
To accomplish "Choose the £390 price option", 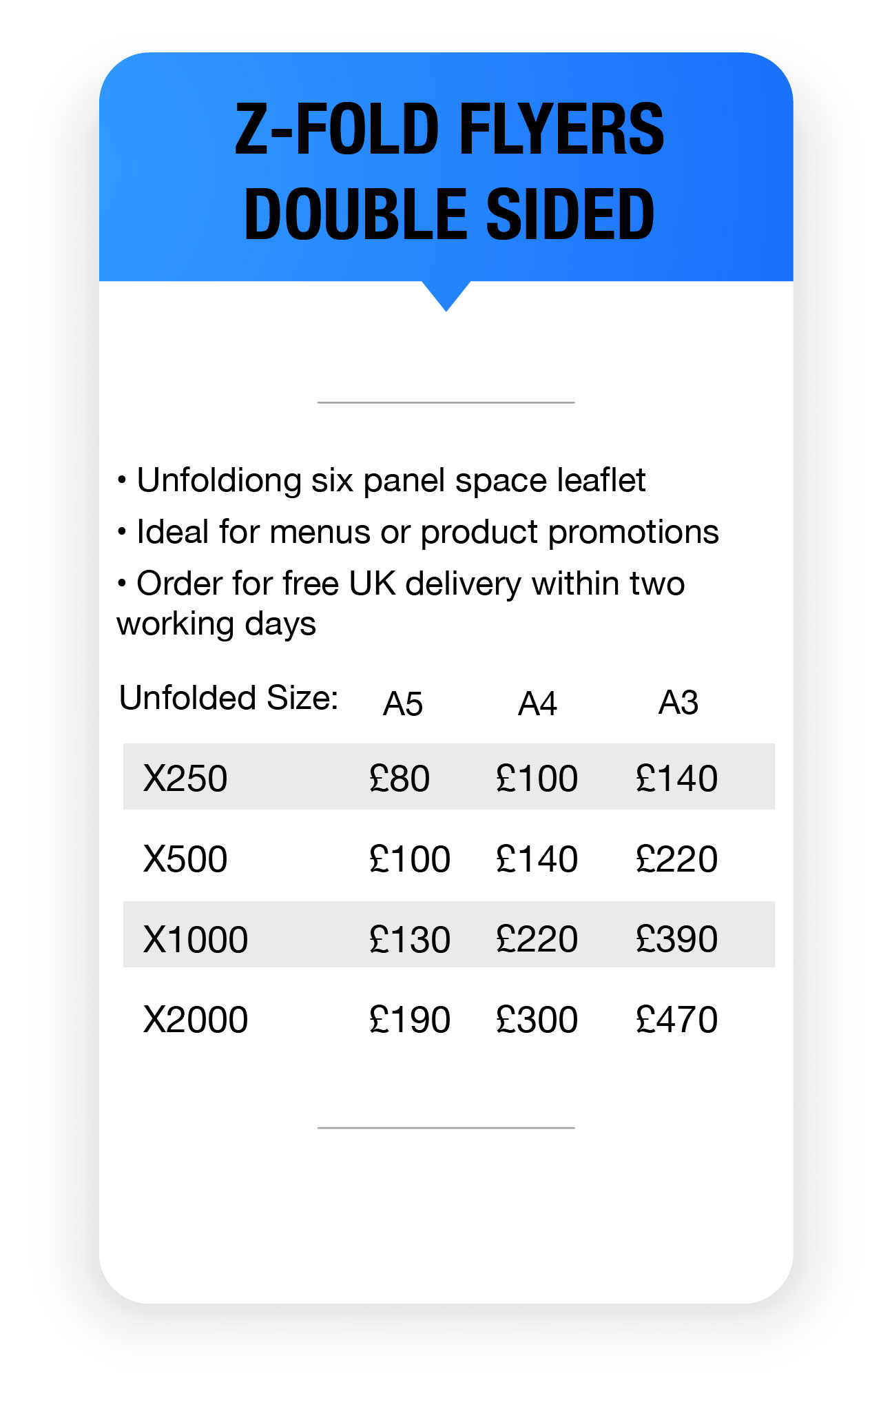I will pos(676,939).
